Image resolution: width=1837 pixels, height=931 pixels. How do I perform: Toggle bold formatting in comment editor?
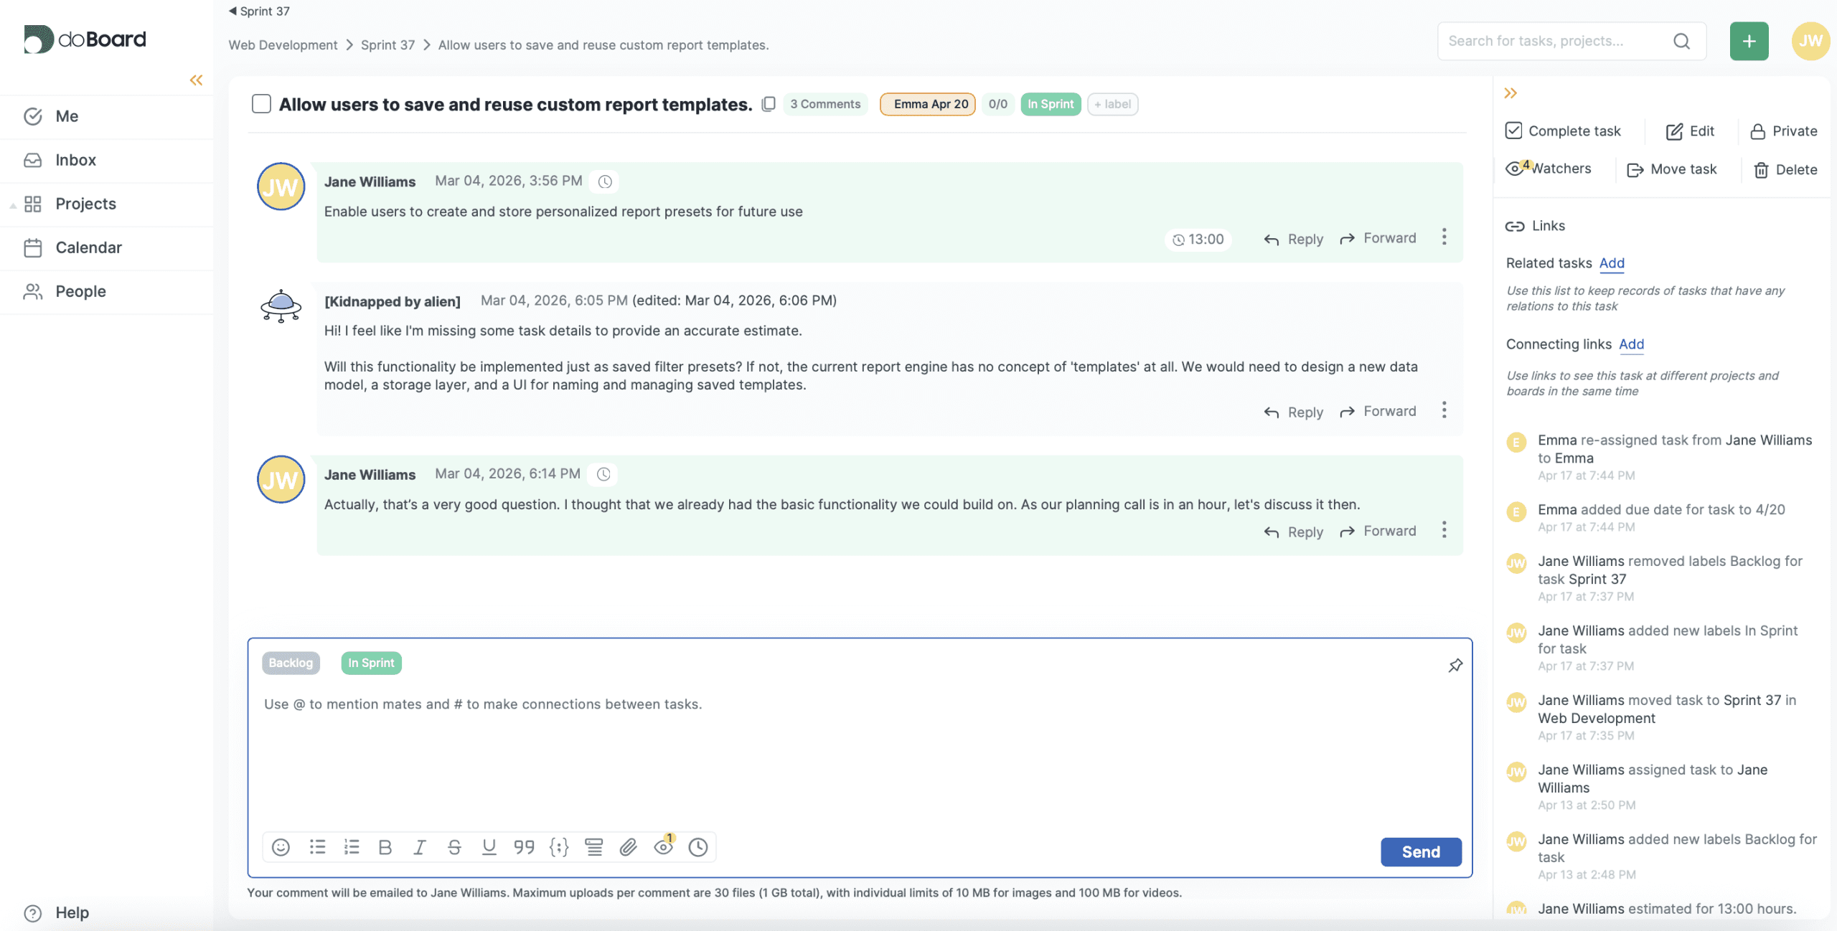point(385,847)
